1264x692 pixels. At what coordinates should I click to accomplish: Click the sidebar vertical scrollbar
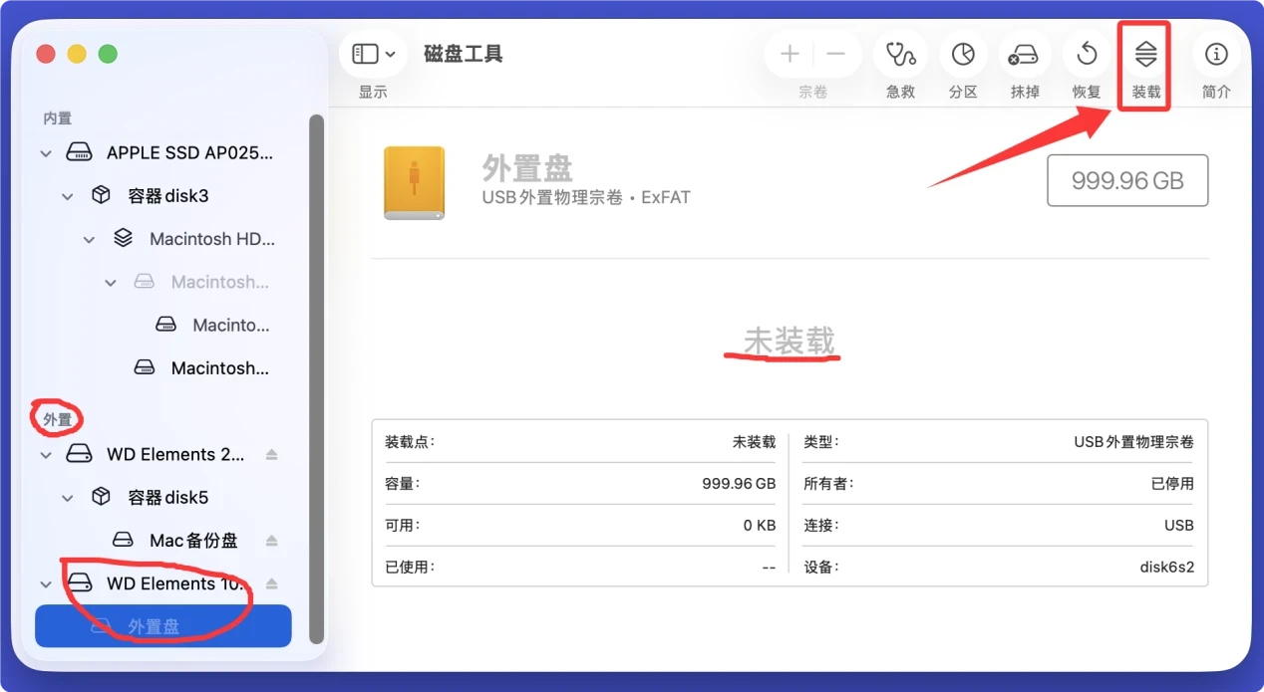click(317, 378)
